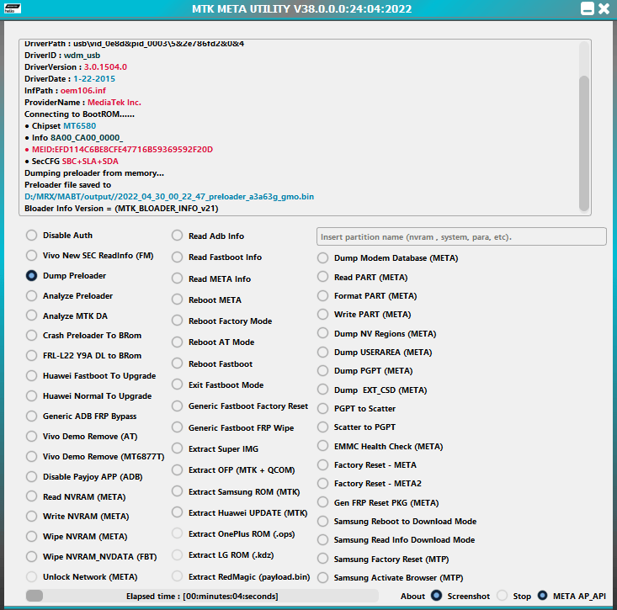Select the Stop radio button
This screenshot has width=617, height=610.
coord(503,596)
